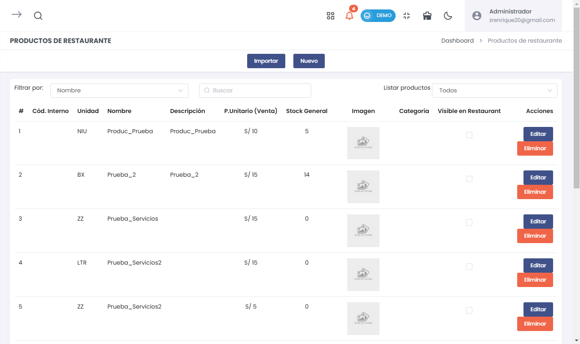Open the notifications bell icon

click(349, 16)
